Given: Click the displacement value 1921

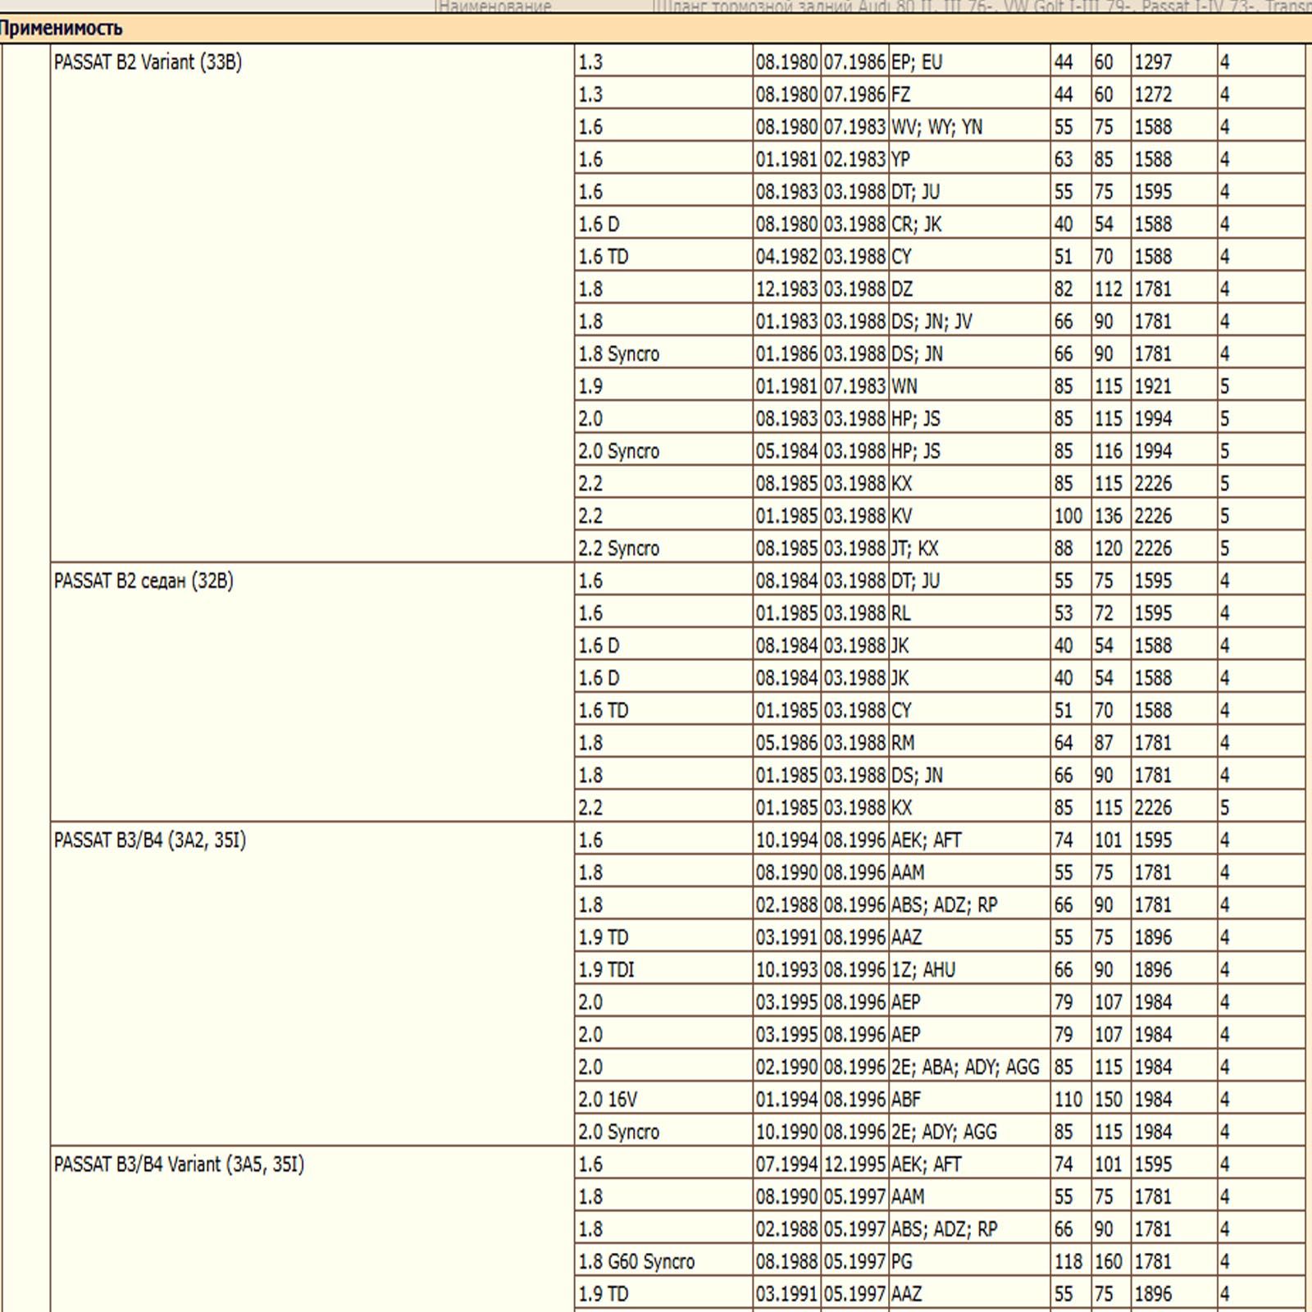Looking at the screenshot, I should point(1174,386).
